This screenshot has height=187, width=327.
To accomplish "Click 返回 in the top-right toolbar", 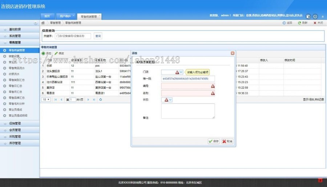I will coord(287,23).
